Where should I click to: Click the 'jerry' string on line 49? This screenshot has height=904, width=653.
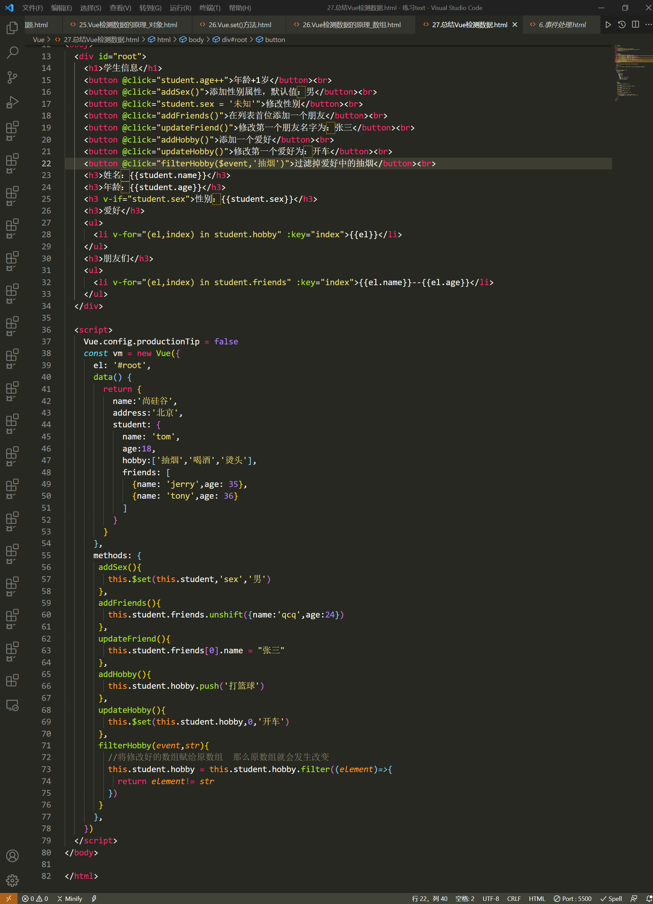coord(182,484)
